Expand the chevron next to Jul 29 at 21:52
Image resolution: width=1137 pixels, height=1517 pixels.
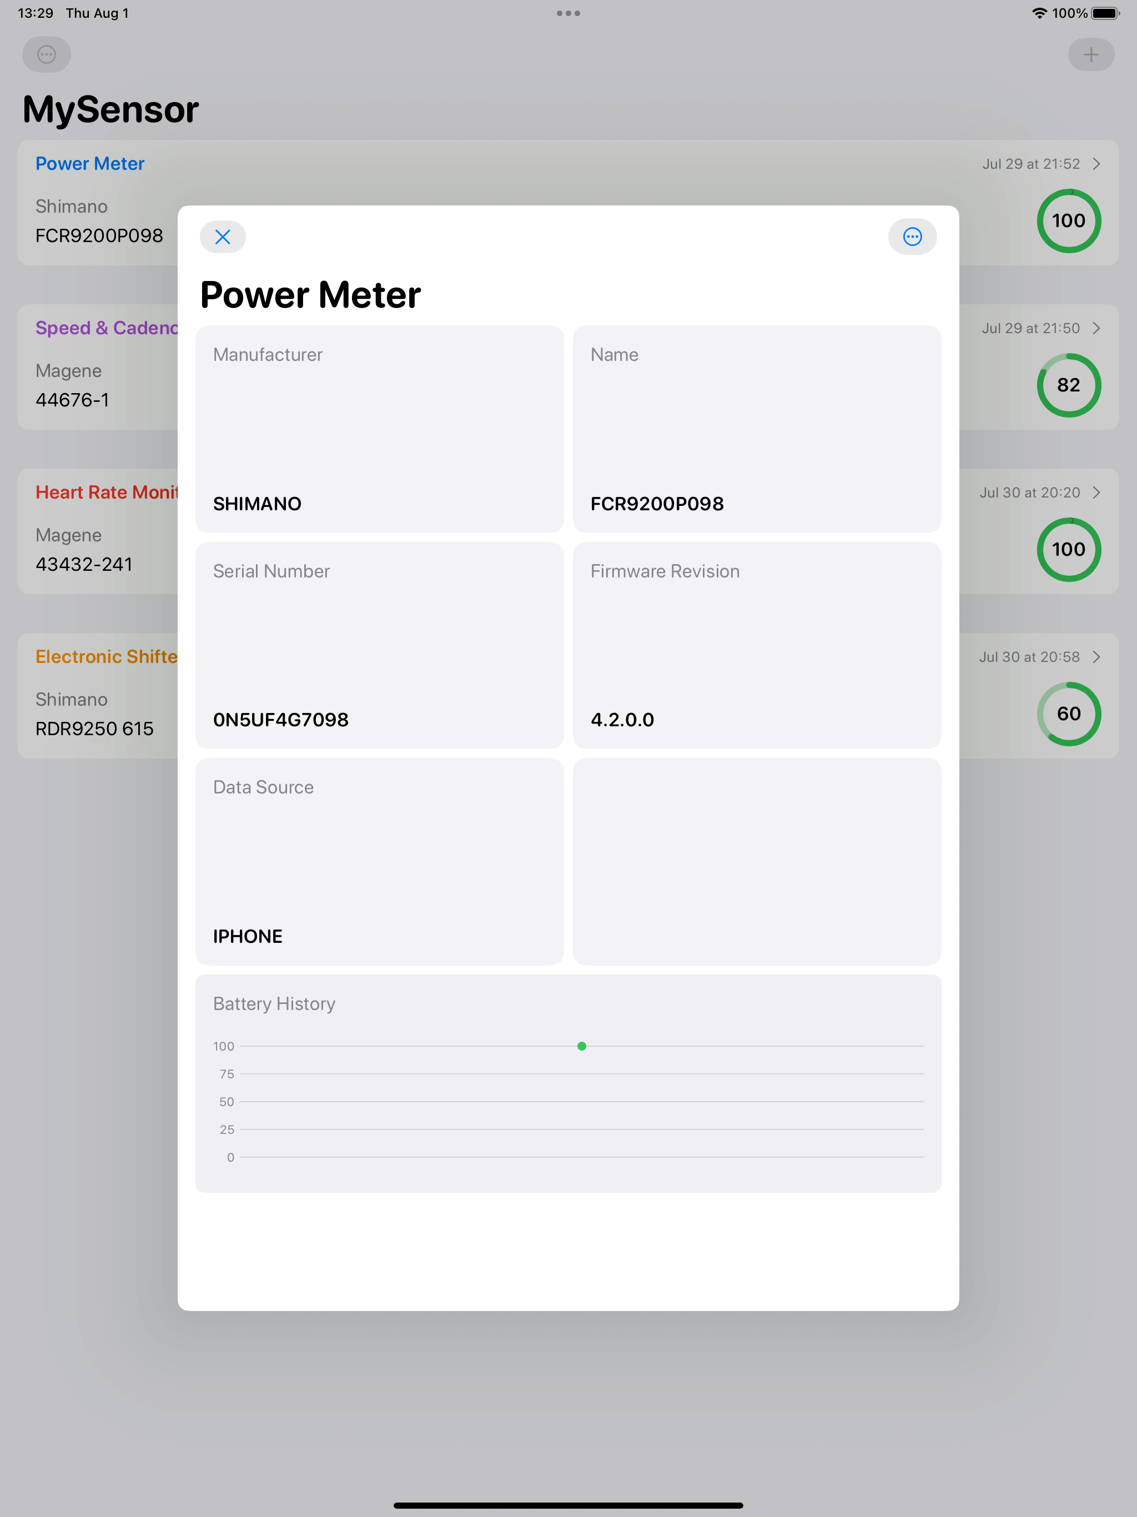point(1096,164)
